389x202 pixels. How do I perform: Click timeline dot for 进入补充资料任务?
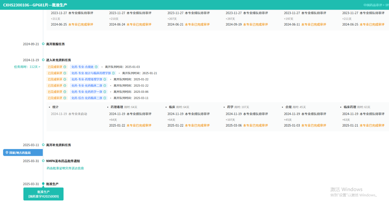[43, 60]
